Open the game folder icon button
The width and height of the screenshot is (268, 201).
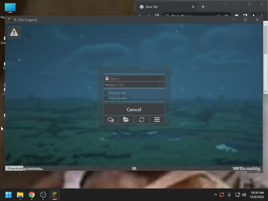coord(126,119)
